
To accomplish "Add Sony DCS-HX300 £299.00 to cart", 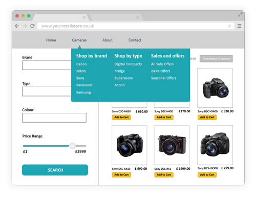I will tap(207, 174).
